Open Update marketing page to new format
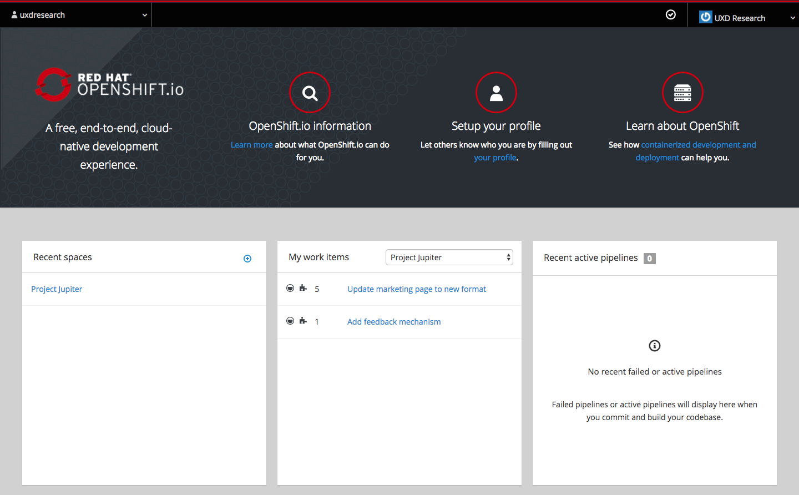The width and height of the screenshot is (799, 495). tap(417, 289)
